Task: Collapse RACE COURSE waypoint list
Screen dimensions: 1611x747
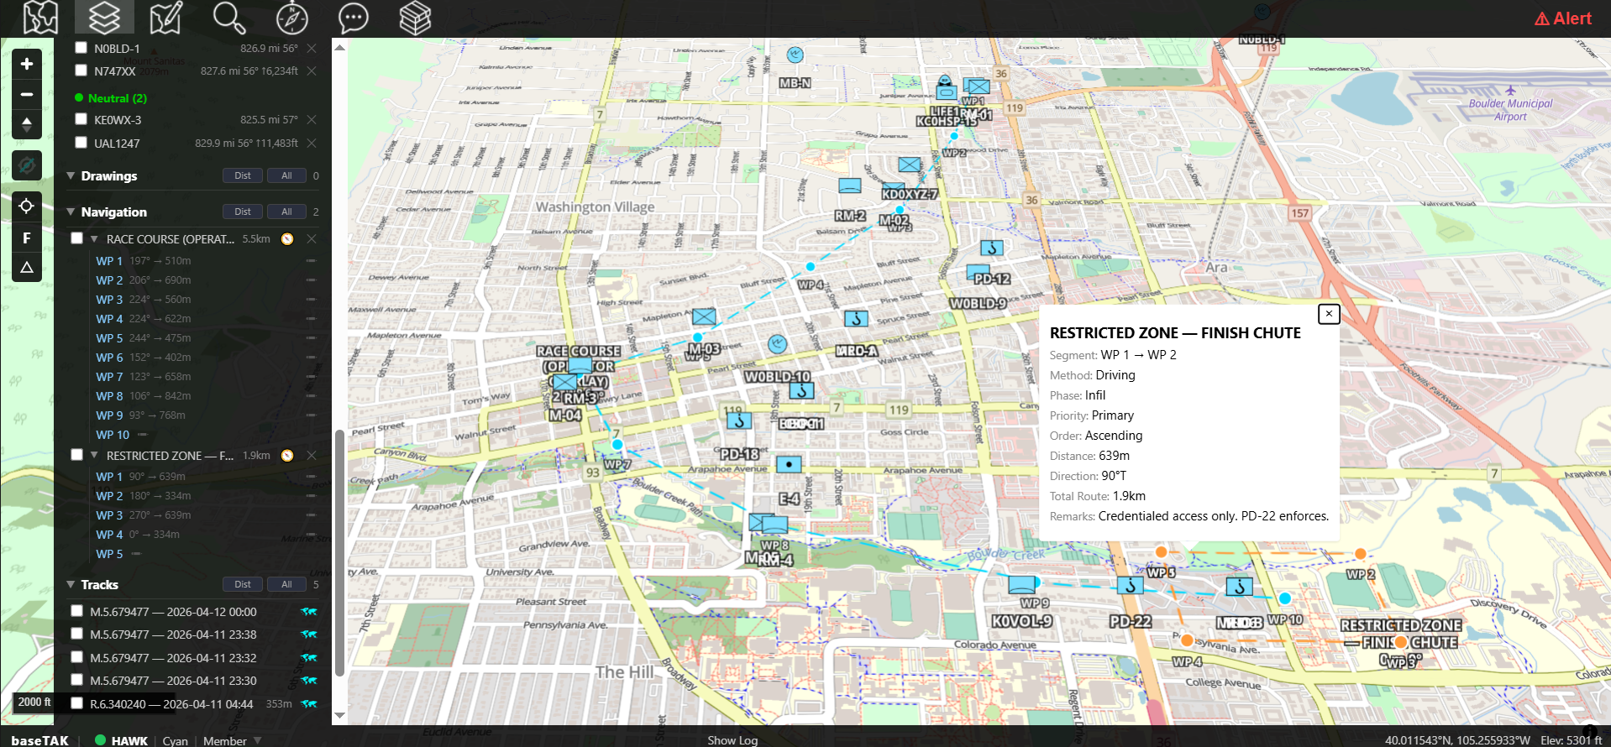Action: point(94,239)
